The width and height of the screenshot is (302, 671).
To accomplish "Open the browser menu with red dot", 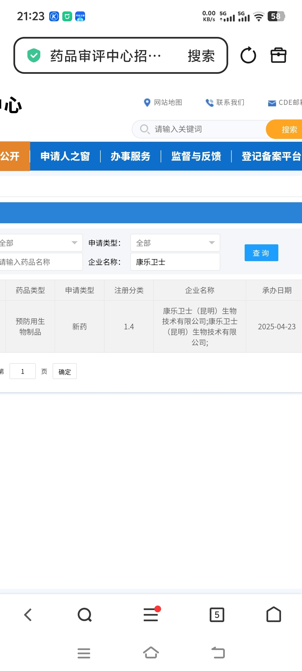I will point(151,614).
